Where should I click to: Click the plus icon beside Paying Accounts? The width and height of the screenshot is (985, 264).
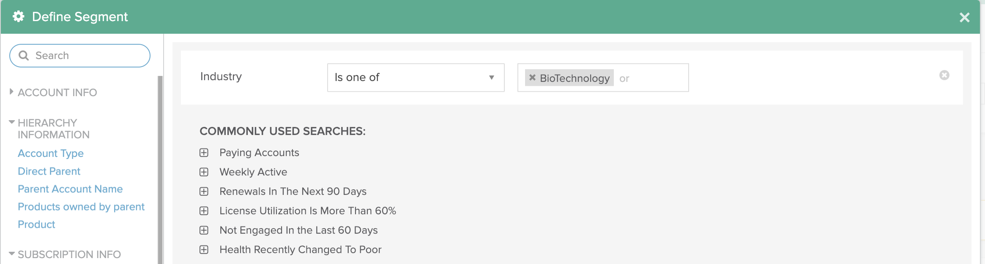pyautogui.click(x=204, y=153)
